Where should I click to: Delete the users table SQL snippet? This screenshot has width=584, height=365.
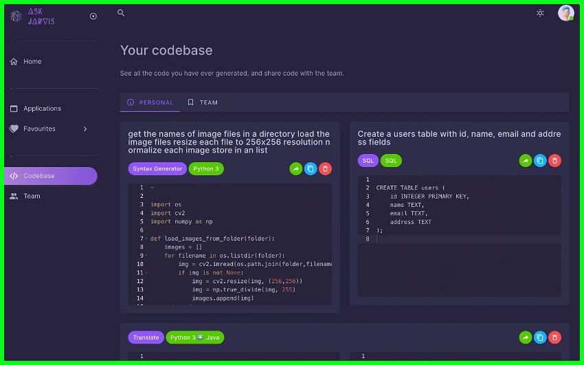click(x=555, y=160)
